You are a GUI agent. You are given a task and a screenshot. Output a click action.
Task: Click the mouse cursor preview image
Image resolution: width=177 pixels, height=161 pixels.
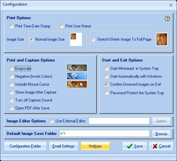click(77, 84)
